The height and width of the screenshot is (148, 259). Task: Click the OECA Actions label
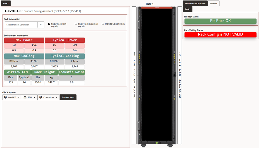point(9,92)
